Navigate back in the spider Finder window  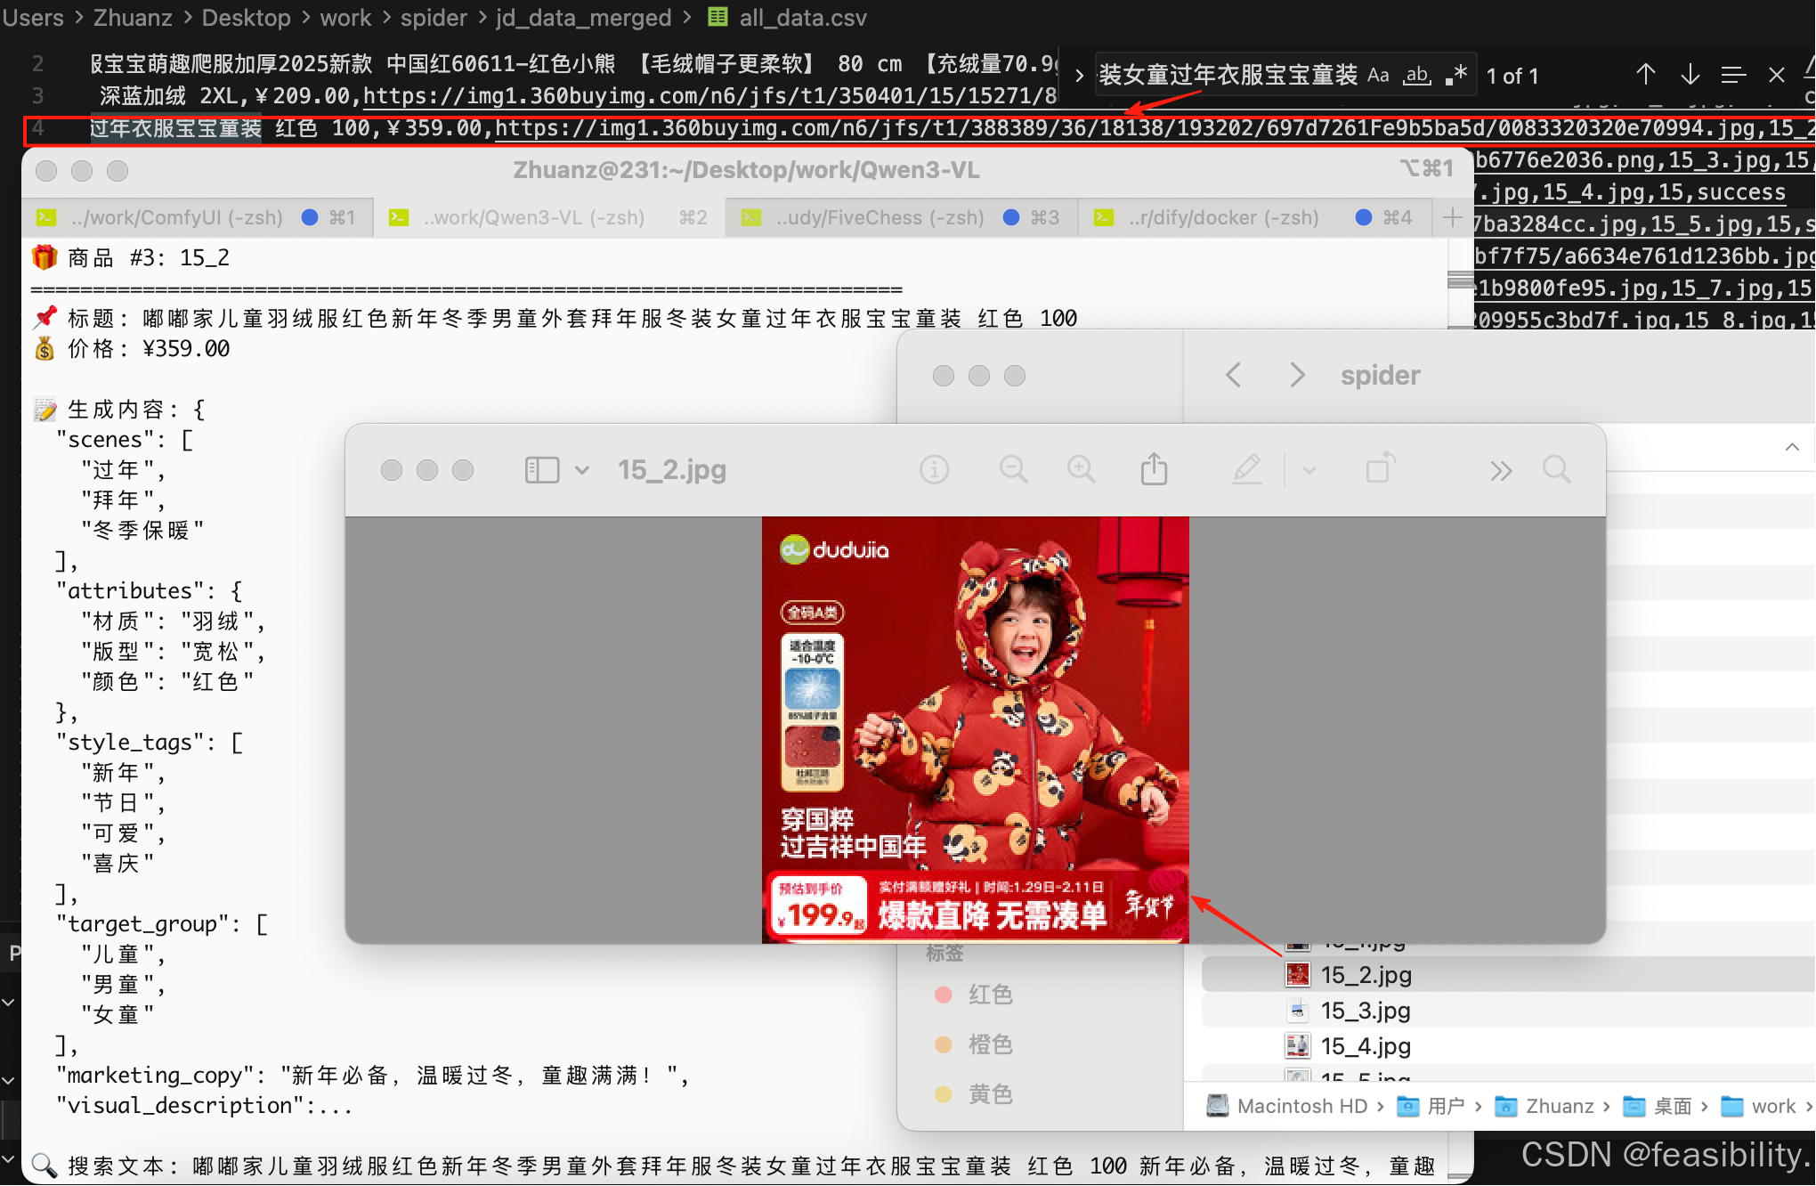[x=1233, y=375]
